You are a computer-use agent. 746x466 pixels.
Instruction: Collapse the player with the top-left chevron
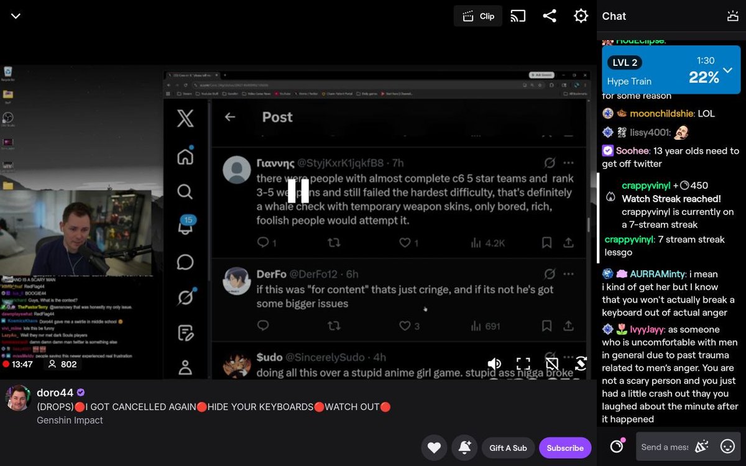[16, 16]
